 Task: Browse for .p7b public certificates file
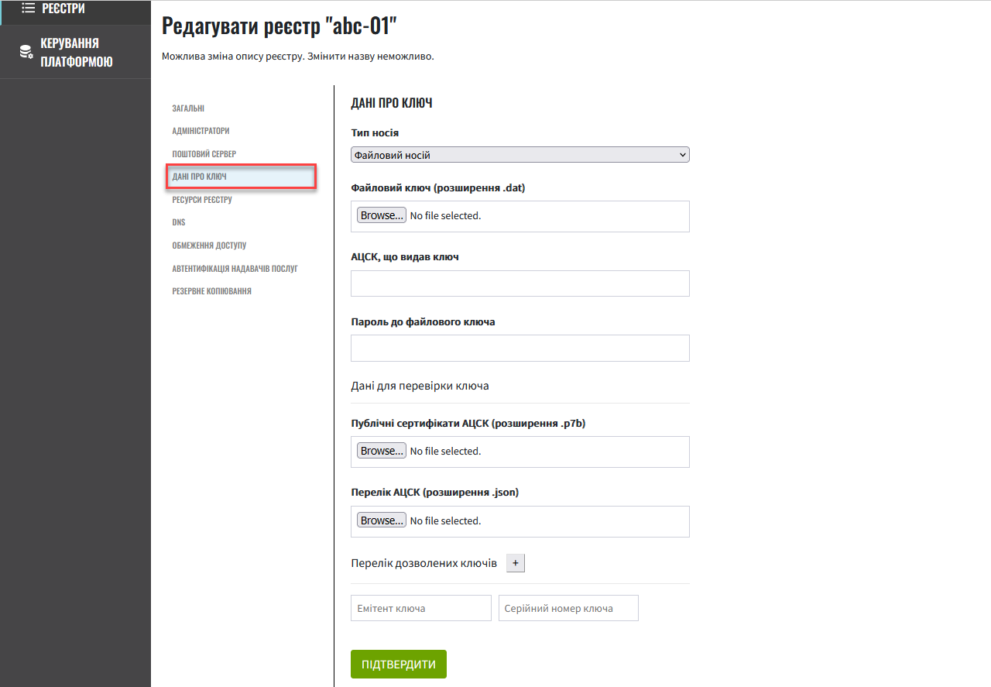coord(382,451)
